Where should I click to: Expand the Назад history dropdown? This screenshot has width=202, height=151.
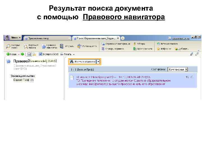tap(19, 54)
